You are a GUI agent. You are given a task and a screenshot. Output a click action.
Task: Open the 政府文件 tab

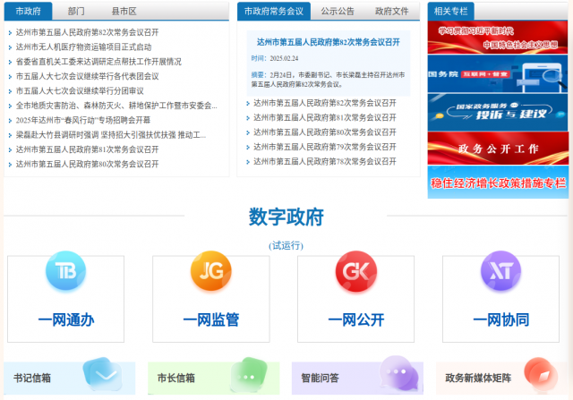(391, 12)
